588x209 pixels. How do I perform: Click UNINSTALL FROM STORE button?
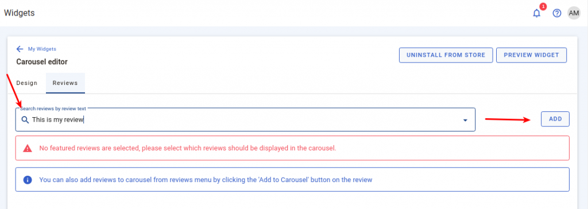point(446,55)
